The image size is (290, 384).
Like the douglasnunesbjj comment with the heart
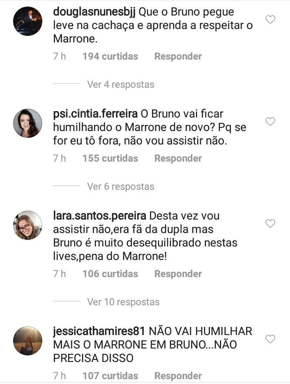pos(270,19)
